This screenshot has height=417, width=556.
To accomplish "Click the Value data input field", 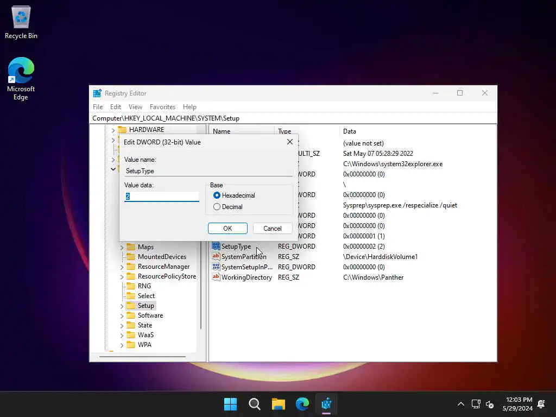I will click(x=162, y=197).
